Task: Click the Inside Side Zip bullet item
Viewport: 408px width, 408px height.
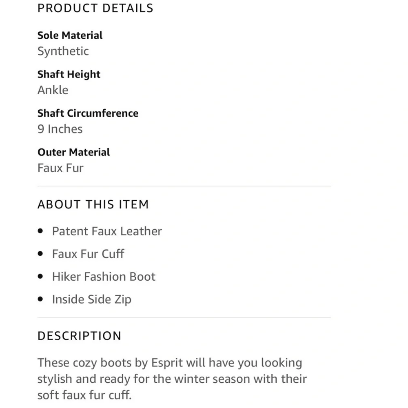Action: (92, 299)
